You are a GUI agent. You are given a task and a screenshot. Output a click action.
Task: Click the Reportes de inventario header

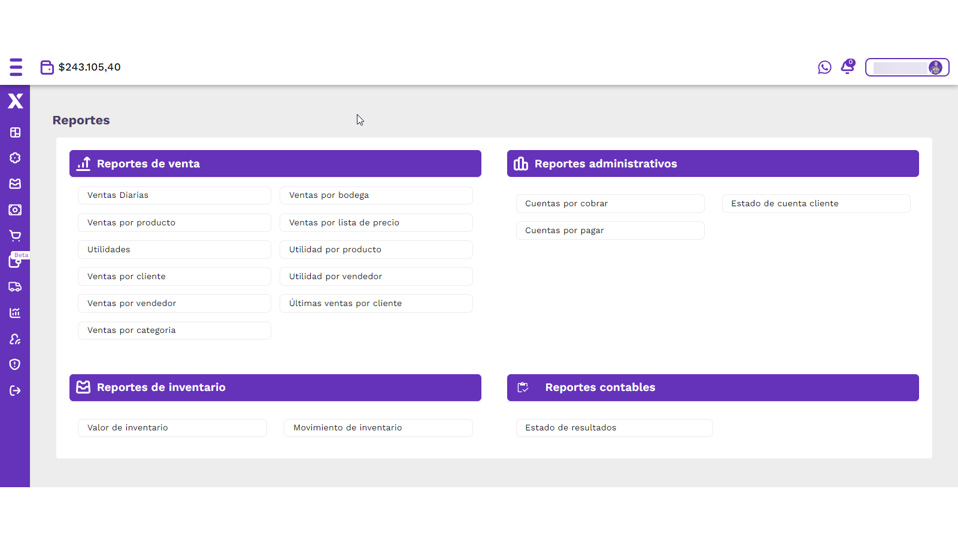click(x=275, y=387)
